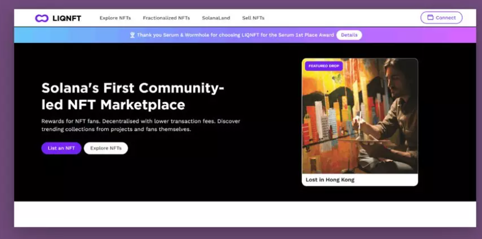The width and height of the screenshot is (482, 239).
Task: Select Sell NFTs in navigation
Action: 253,18
